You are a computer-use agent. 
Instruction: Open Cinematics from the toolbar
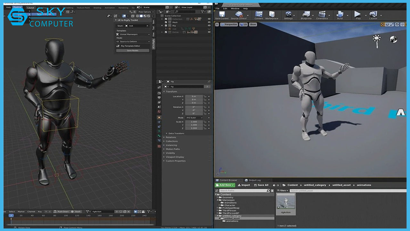tap(322, 15)
